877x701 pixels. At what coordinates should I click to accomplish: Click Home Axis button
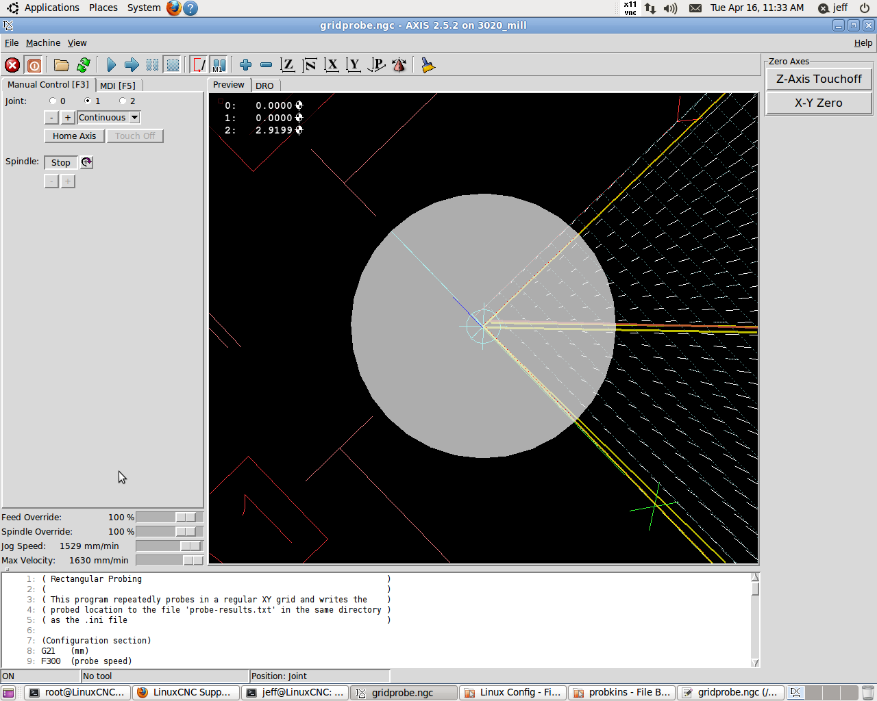pos(75,136)
